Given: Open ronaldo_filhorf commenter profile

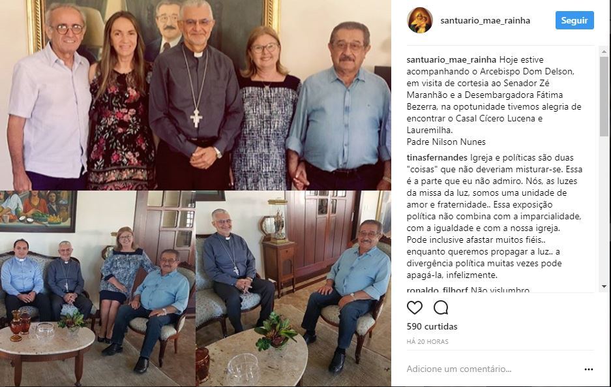Looking at the screenshot, I should (x=437, y=290).
